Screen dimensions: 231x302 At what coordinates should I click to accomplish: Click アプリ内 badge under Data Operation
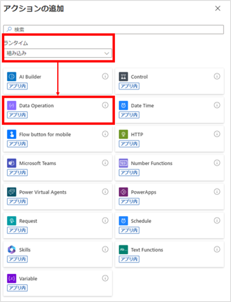[x=18, y=115]
